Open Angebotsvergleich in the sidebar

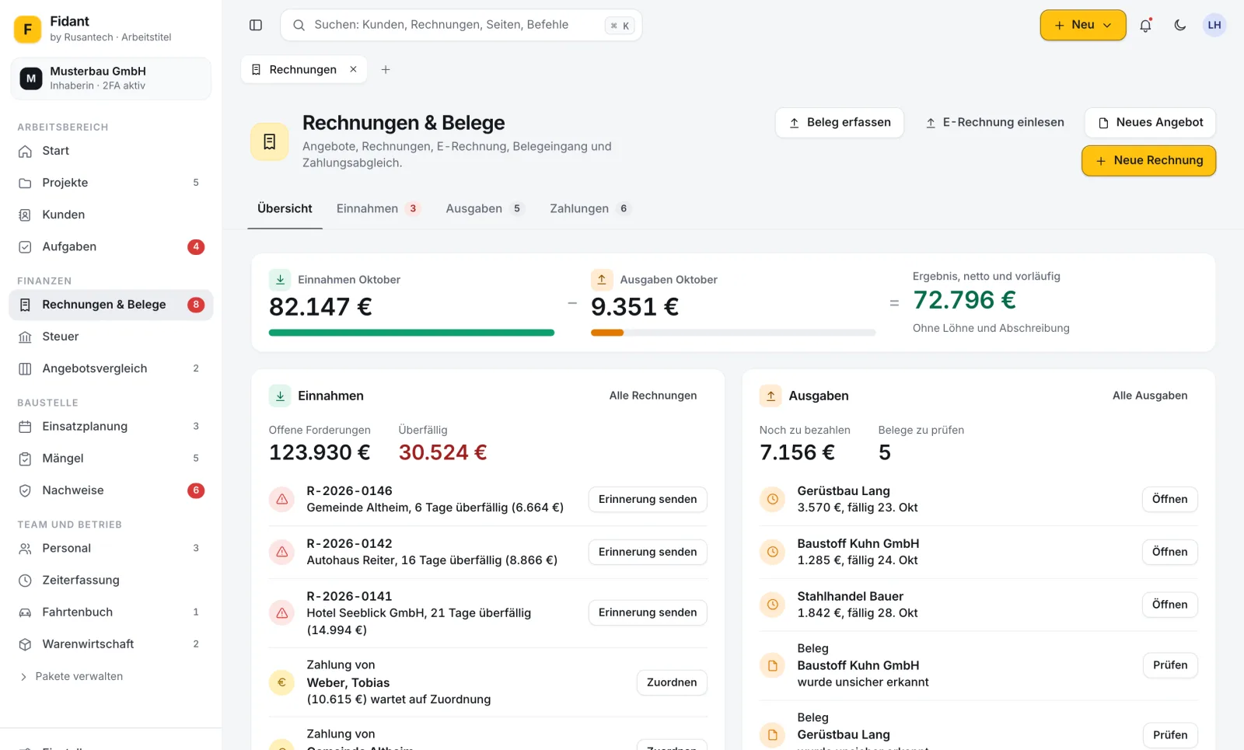click(111, 368)
